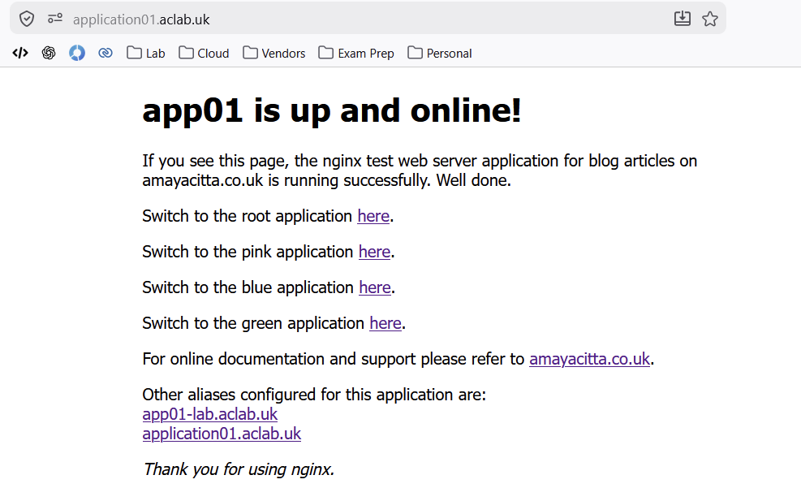801x488 pixels.
Task: Open the code brackets bookmark
Action: tap(20, 53)
